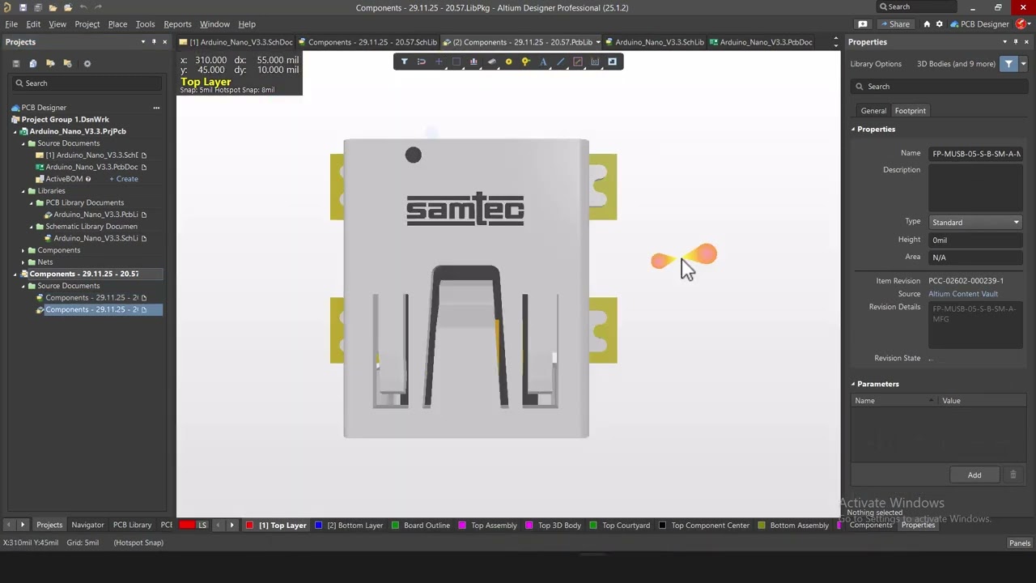Click the home icon in the top right bar
This screenshot has width=1036, height=583.
[x=927, y=24]
